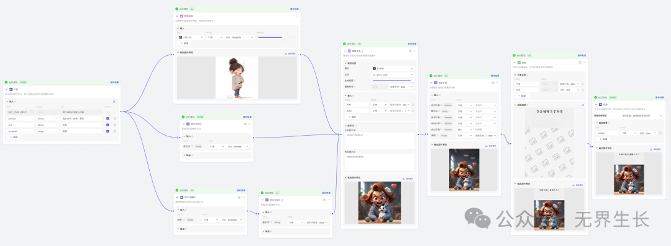This screenshot has width=671, height=246.
Task: Click the 3D girl preview in 图像生成_1
Action: pyautogui.click(x=380, y=203)
